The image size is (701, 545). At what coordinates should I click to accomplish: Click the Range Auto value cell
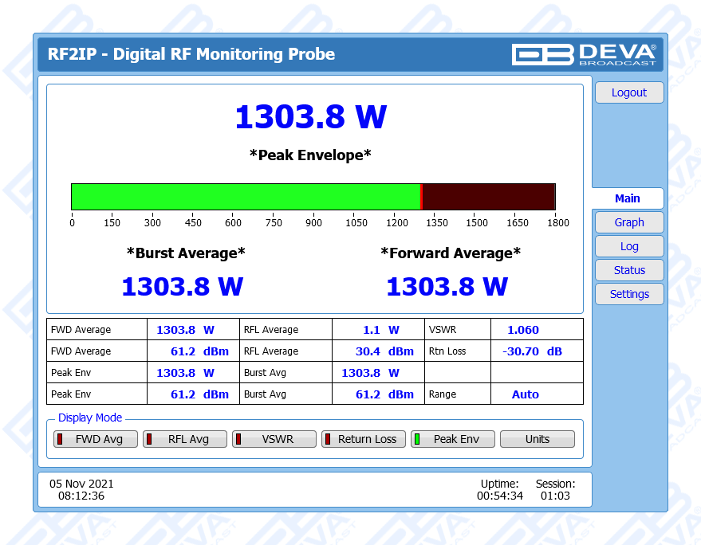pos(525,394)
